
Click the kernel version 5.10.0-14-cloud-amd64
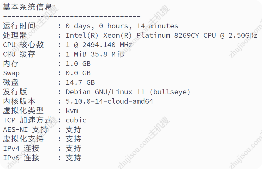tap(109, 101)
